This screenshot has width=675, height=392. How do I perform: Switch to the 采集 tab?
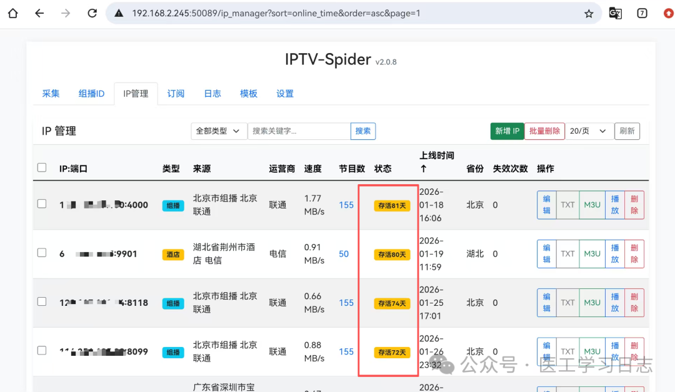(51, 94)
